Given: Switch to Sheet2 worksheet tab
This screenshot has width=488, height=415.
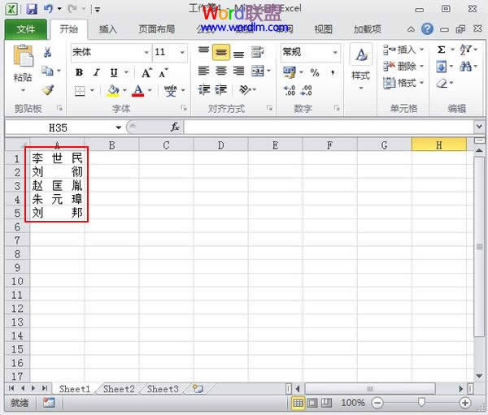Looking at the screenshot, I should click(119, 389).
